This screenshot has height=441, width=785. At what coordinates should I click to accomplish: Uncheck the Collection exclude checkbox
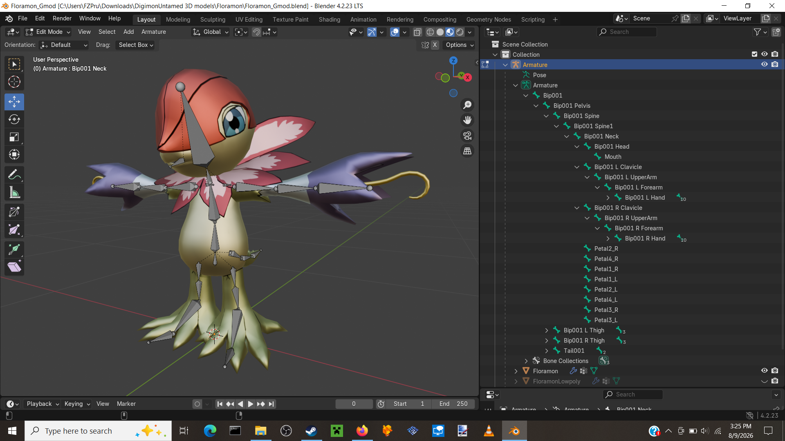pos(754,54)
